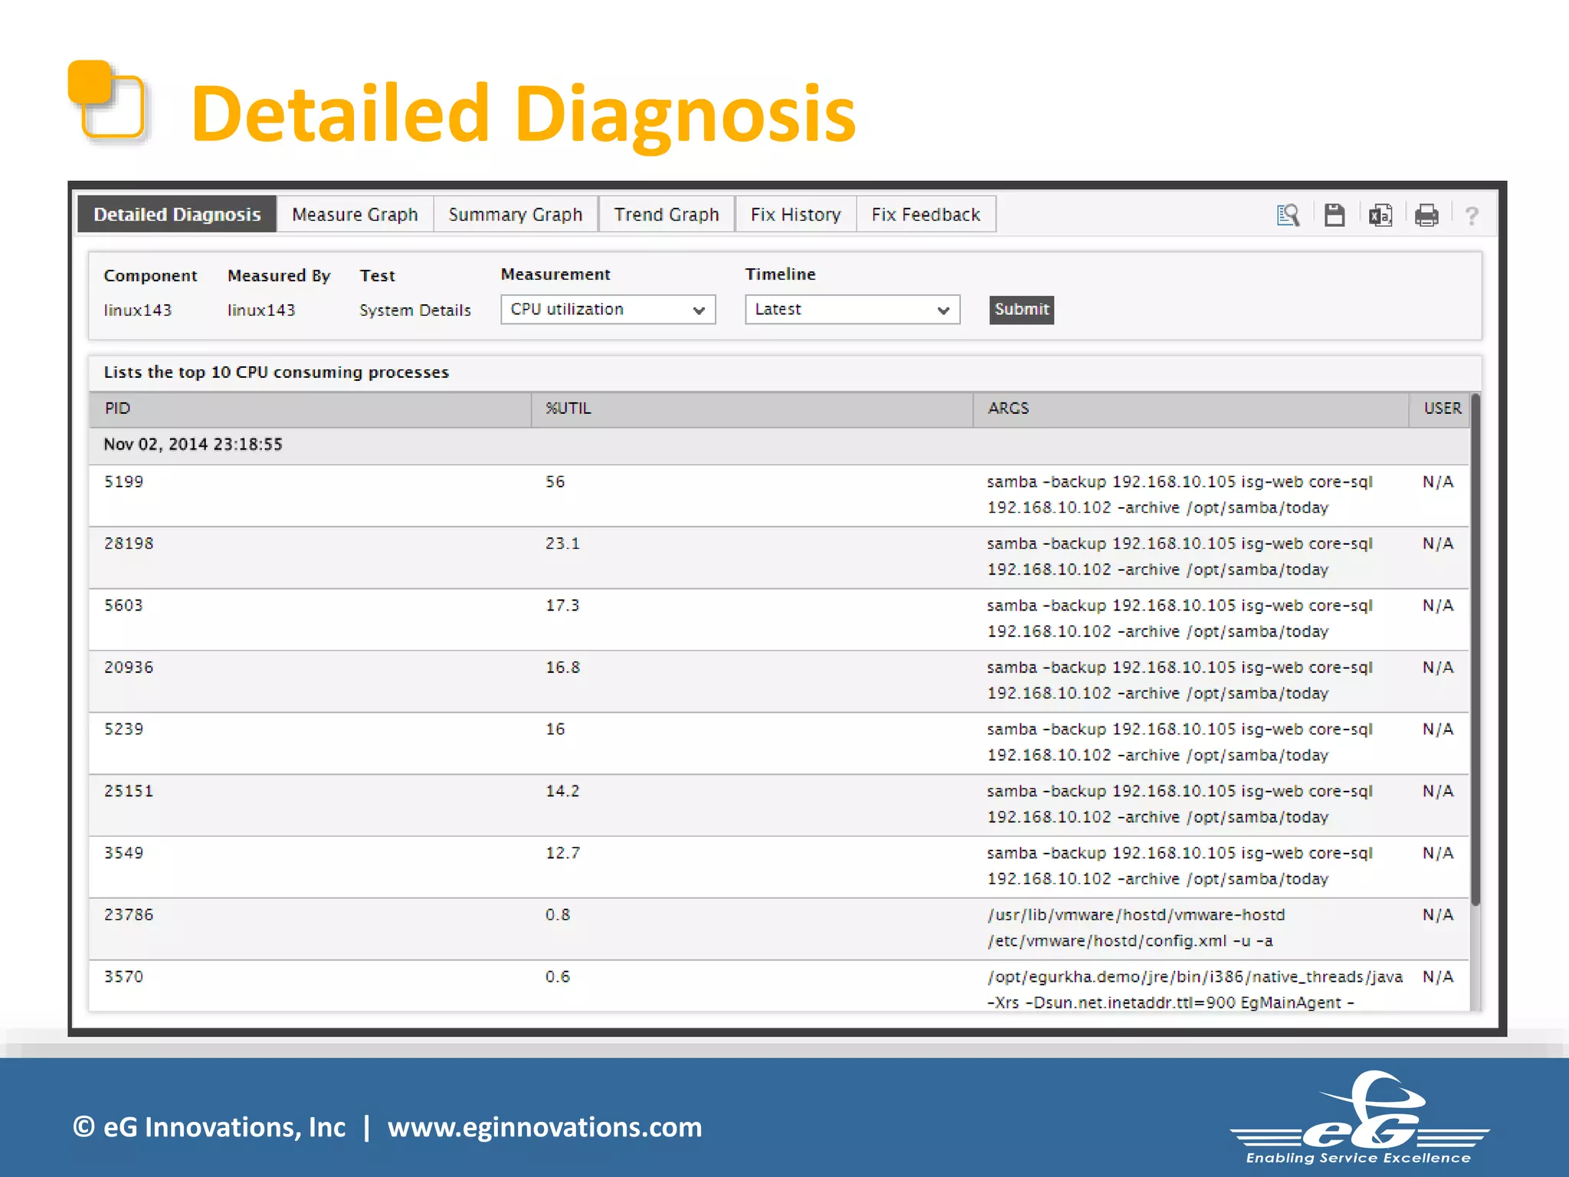Click the 14.2 utilization value

pos(562,792)
